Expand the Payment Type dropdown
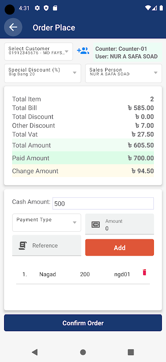This screenshot has width=166, height=362. click(47, 223)
